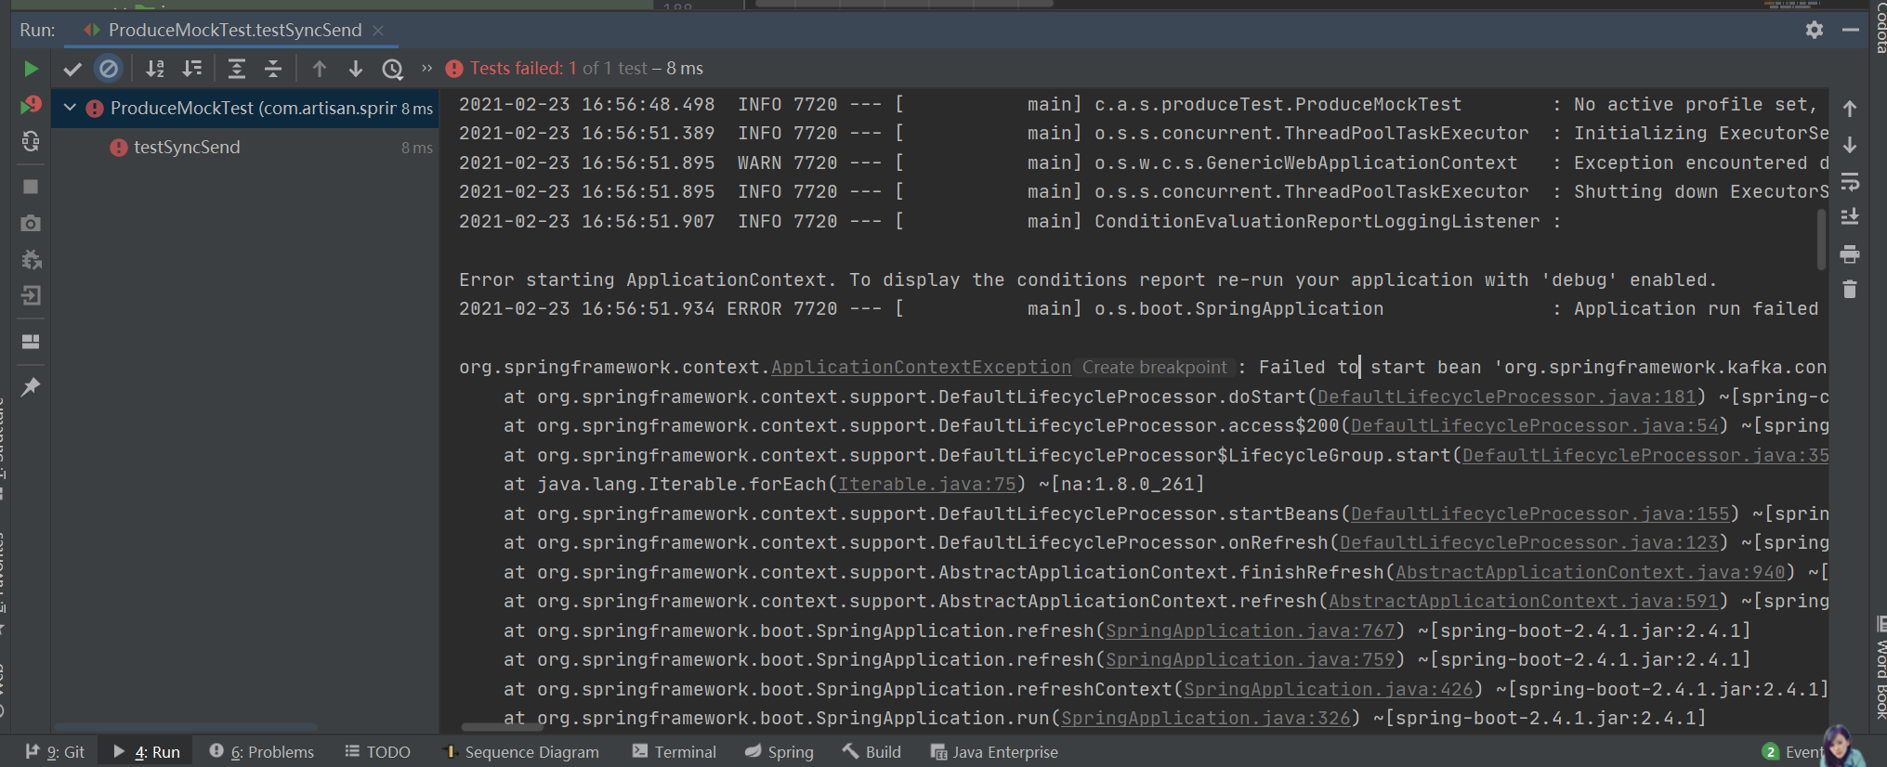Image resolution: width=1887 pixels, height=767 pixels.
Task: Open Sequence Diagram tool window
Action: coord(521,751)
